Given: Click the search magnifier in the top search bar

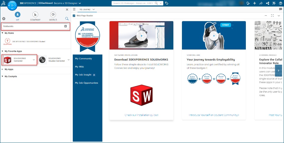Looking at the screenshot, I should (x=156, y=3).
